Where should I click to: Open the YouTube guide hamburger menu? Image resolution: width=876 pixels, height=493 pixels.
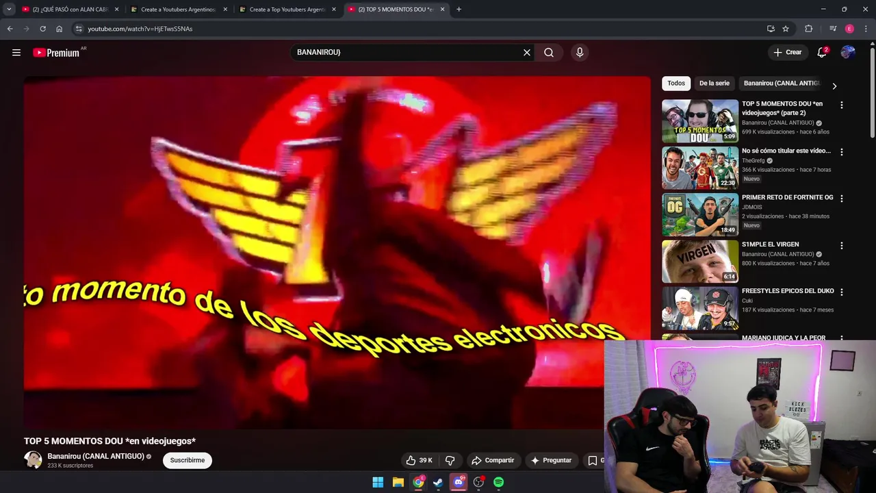pyautogui.click(x=16, y=53)
